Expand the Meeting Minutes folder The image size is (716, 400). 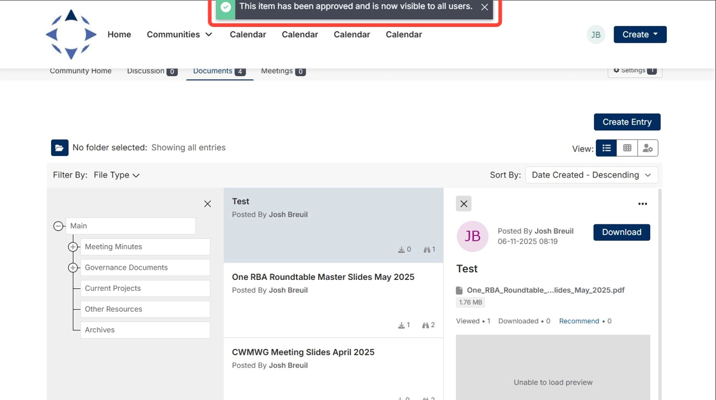click(73, 247)
